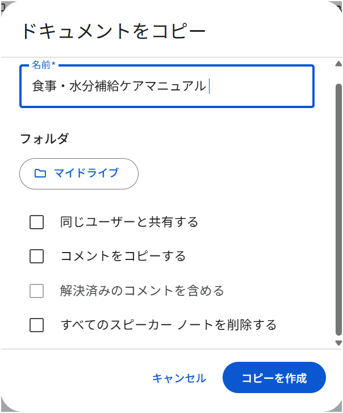Click the folder icon beside マイドライブ
Image resolution: width=343 pixels, height=413 pixels.
(x=40, y=174)
